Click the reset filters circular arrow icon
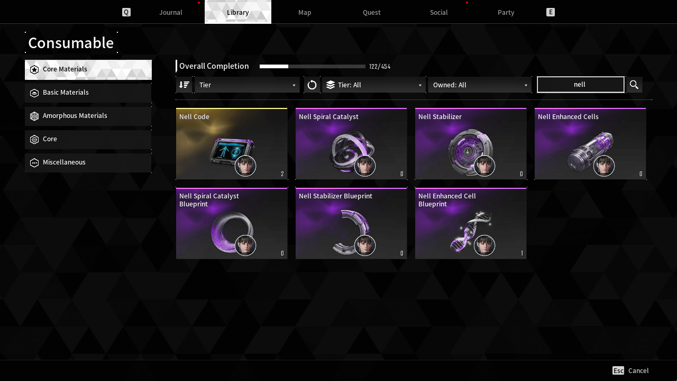This screenshot has height=381, width=677. point(312,85)
